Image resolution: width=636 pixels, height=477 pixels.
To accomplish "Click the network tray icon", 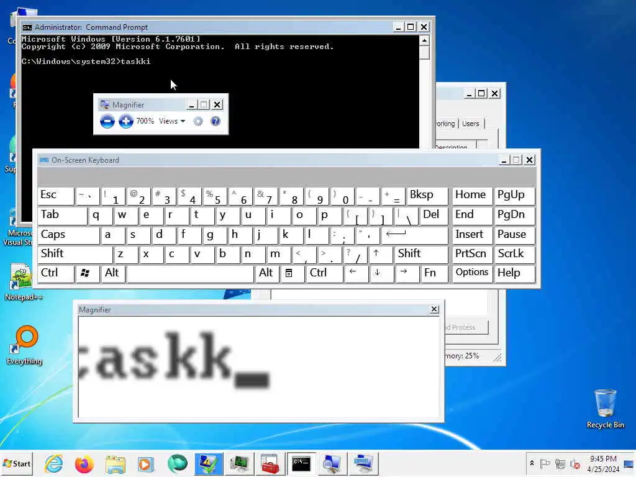I will coord(560,463).
